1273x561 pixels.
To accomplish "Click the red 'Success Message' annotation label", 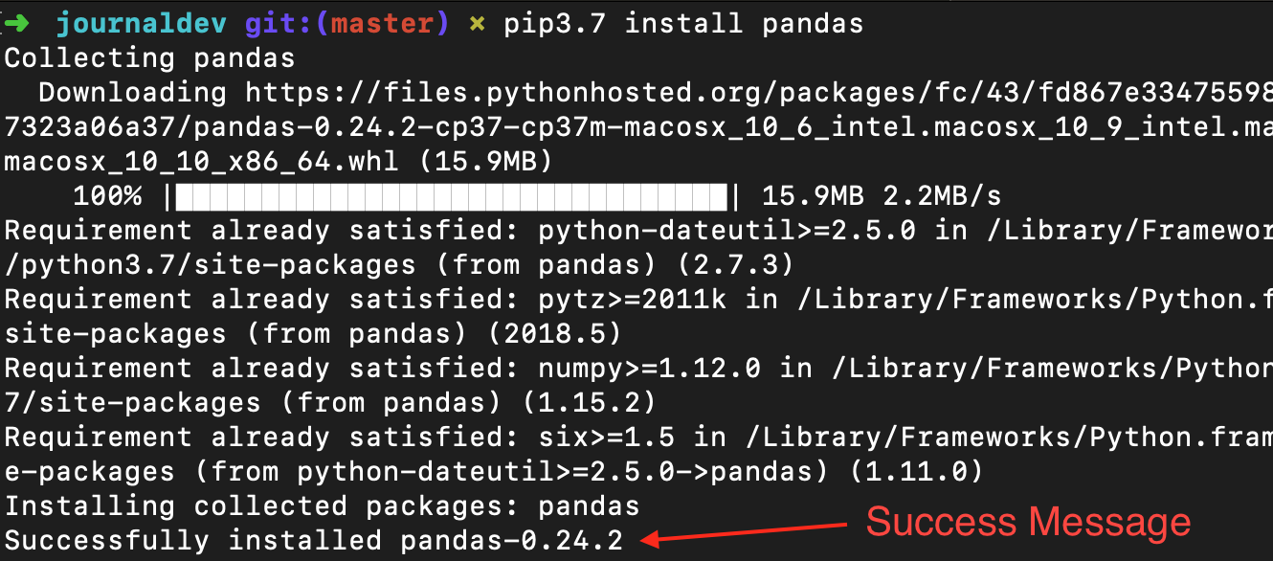I will (1028, 523).
